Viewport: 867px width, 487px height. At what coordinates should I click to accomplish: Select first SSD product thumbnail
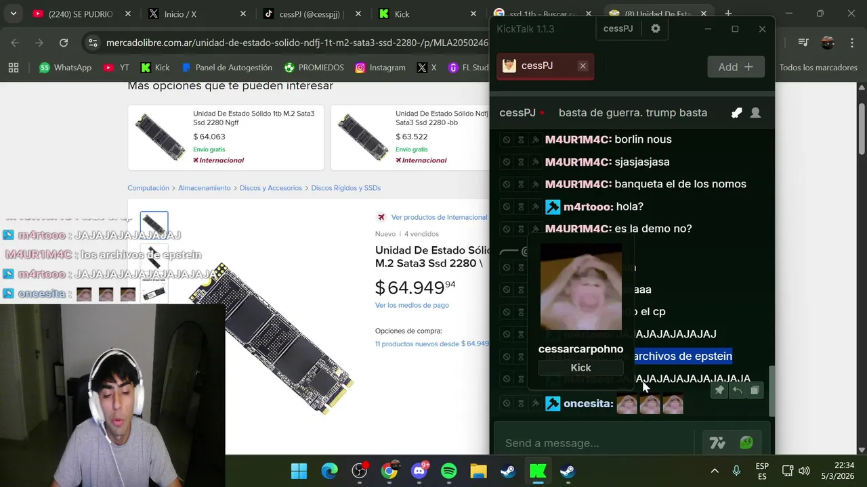pos(154,225)
